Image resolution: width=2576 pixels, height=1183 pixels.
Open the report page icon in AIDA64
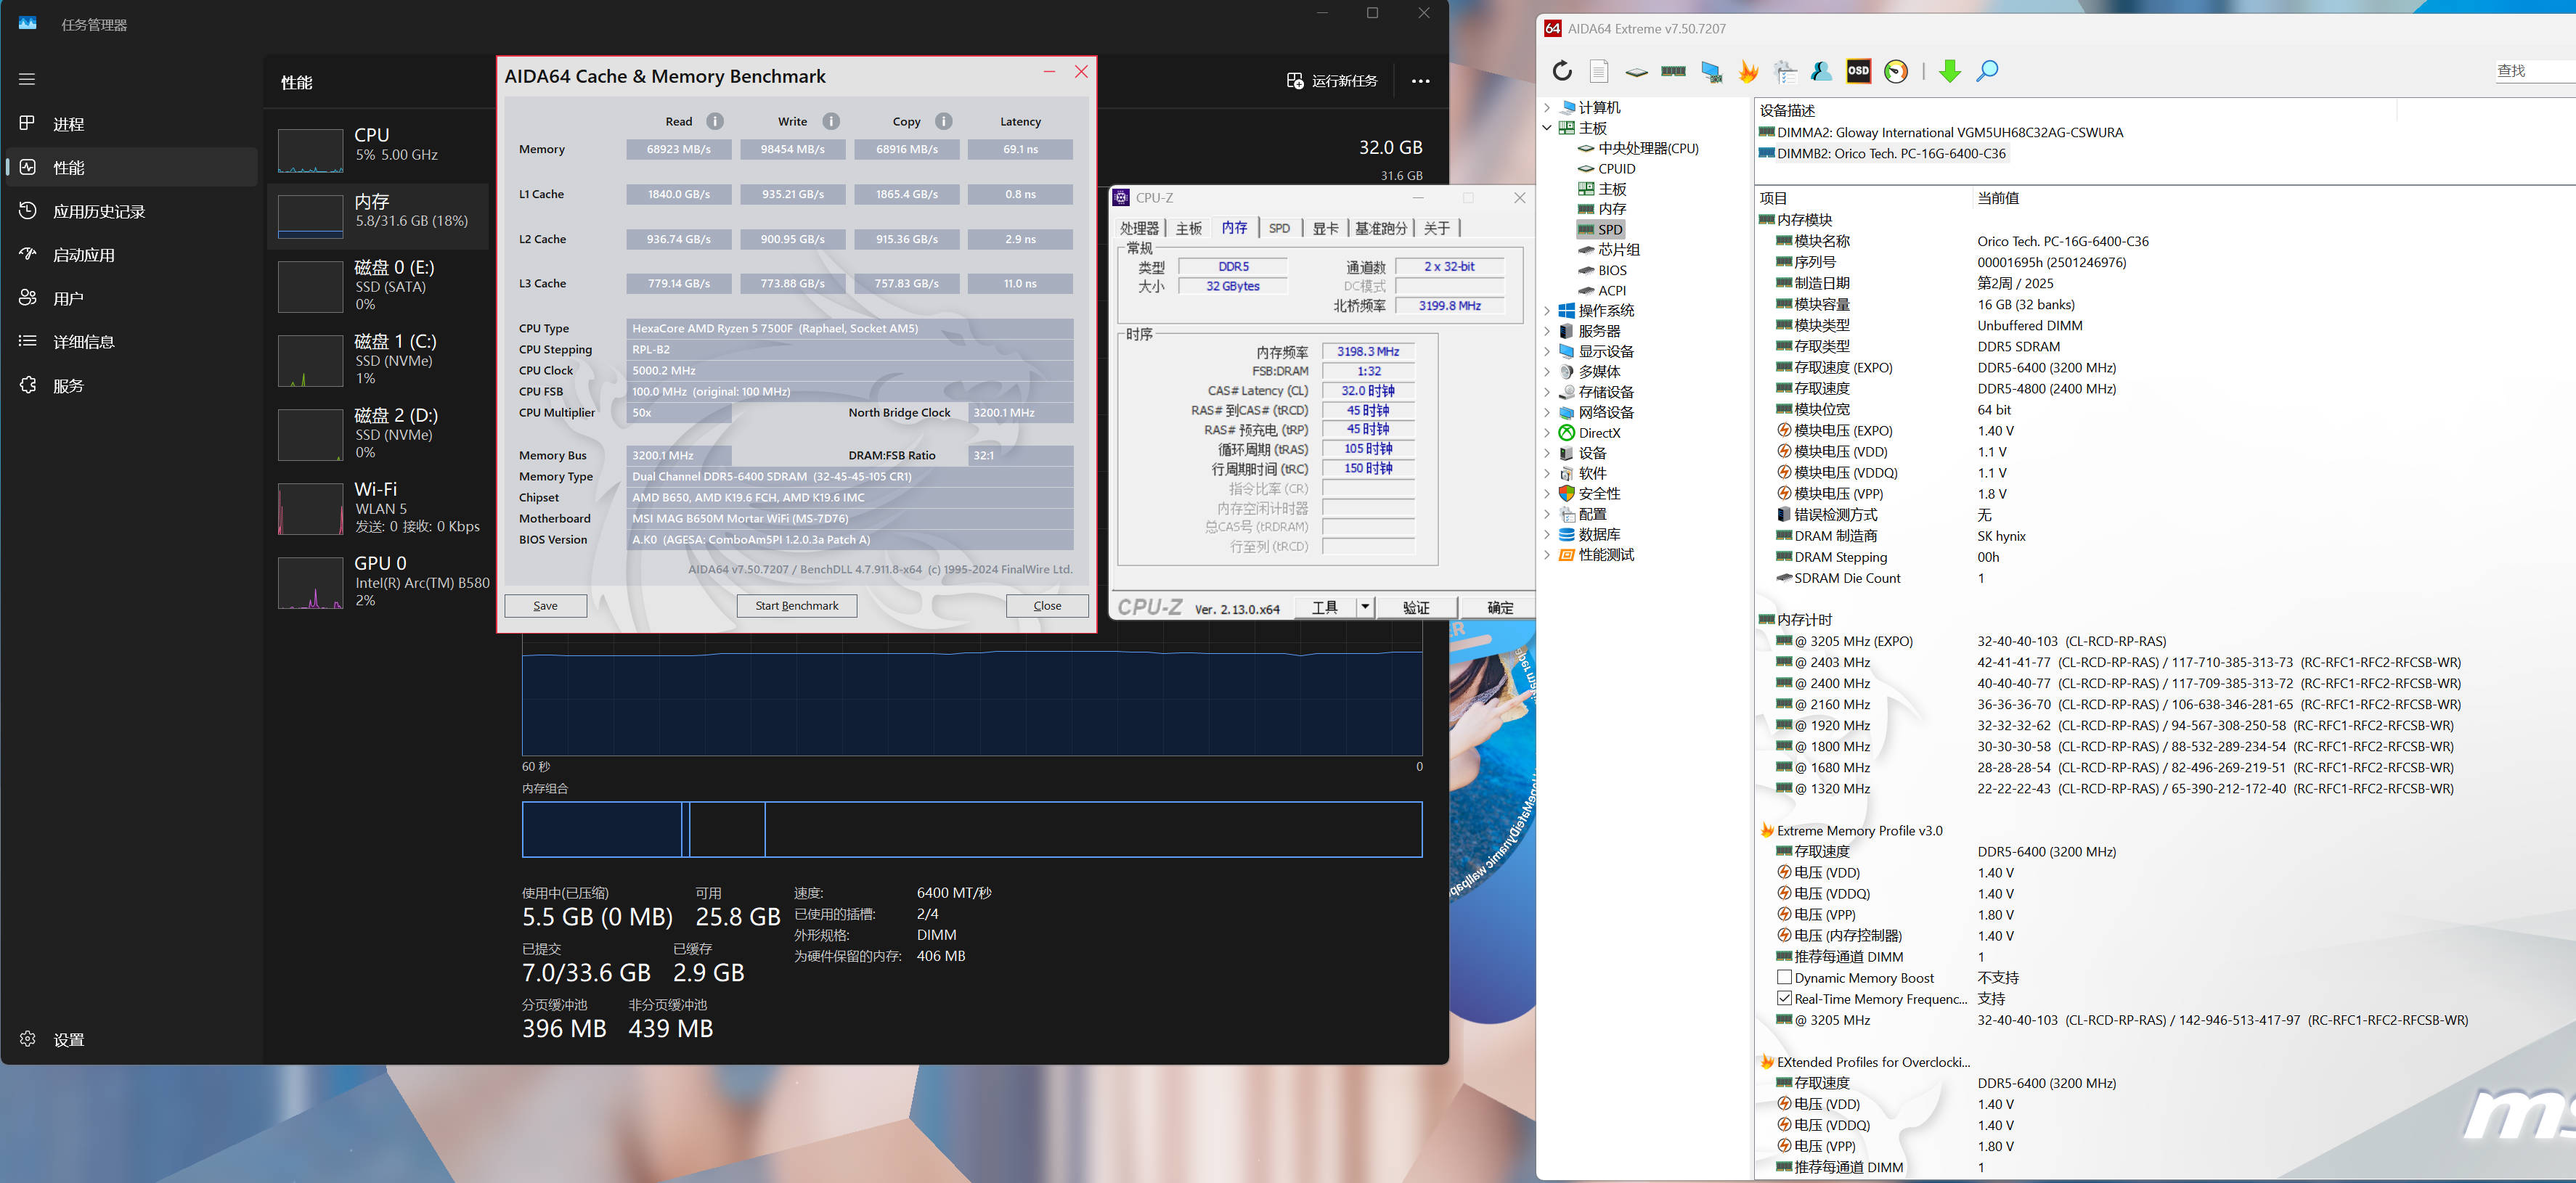pyautogui.click(x=1599, y=71)
